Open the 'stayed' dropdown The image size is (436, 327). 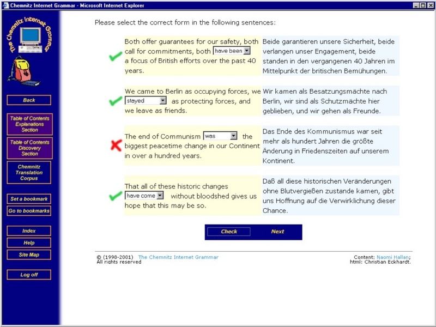pyautogui.click(x=146, y=101)
